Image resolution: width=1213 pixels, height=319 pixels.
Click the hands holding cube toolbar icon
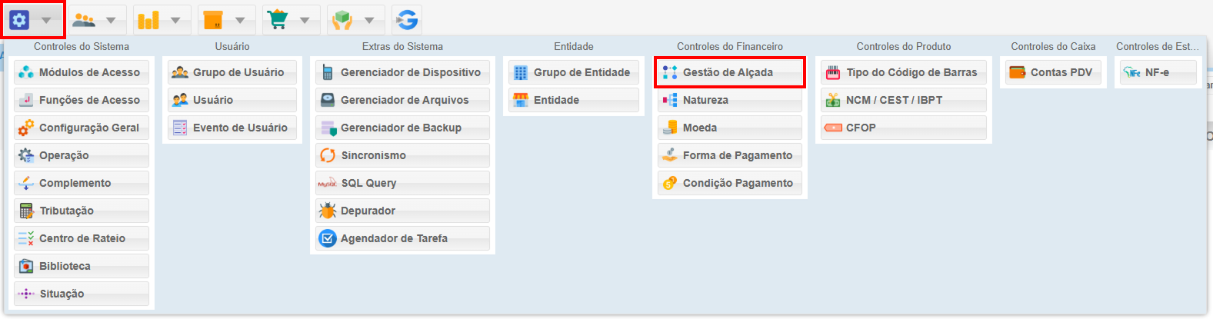click(x=342, y=20)
